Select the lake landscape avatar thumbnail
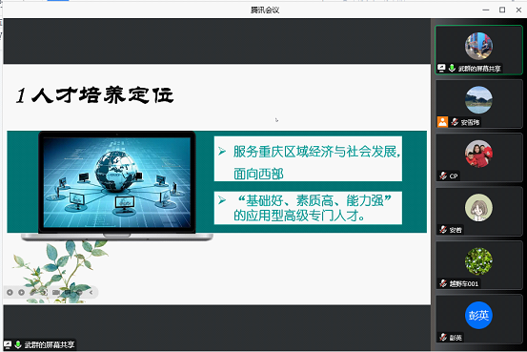This screenshot has width=527, height=352. point(478,100)
